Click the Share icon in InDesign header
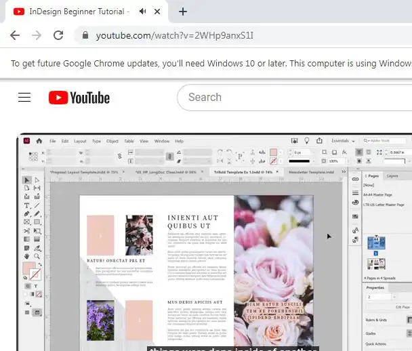Viewport: 412px width, 351px height. 319,140
